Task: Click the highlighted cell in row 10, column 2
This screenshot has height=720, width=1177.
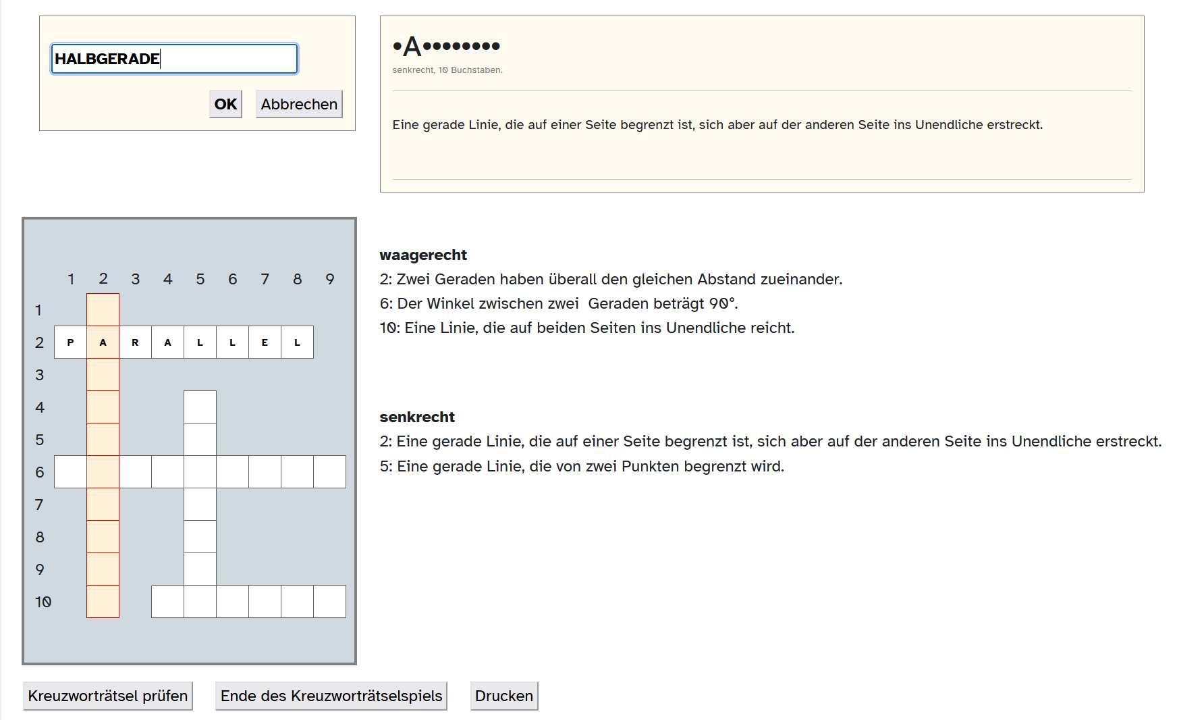Action: [103, 602]
